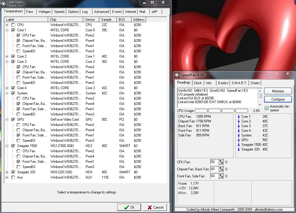Click the blue arrow beside Core 1 reading
Screen dimensions: 296x213
[x=238, y=117]
